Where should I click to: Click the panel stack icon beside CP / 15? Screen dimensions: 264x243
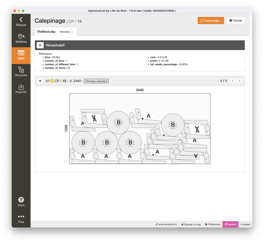click(47, 81)
